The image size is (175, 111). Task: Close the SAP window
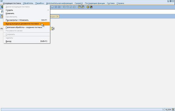[173, 1]
